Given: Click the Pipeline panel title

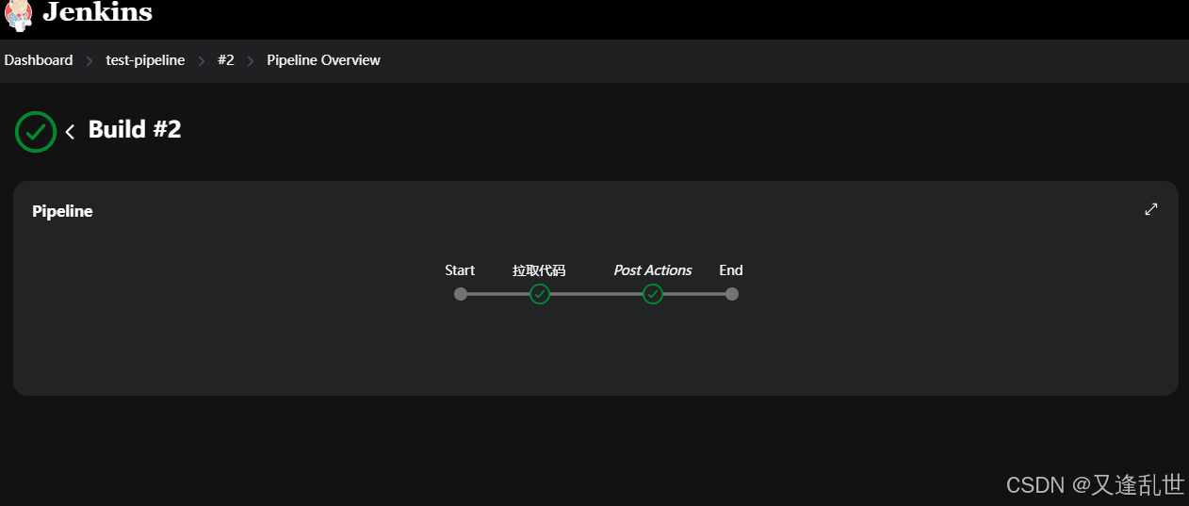Looking at the screenshot, I should pos(62,211).
